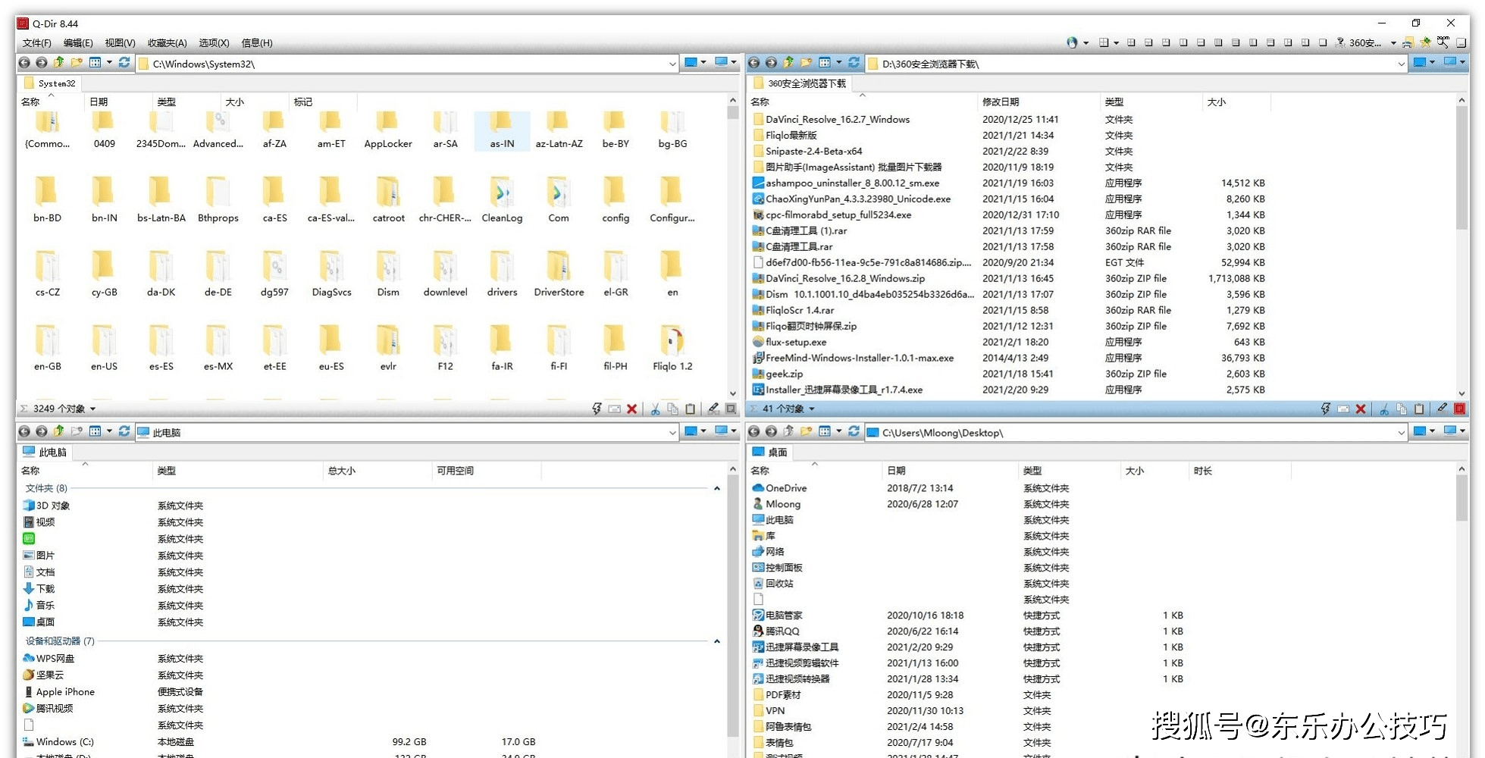Create new folder in System32 pane
This screenshot has height=758, width=1485.
tap(77, 63)
